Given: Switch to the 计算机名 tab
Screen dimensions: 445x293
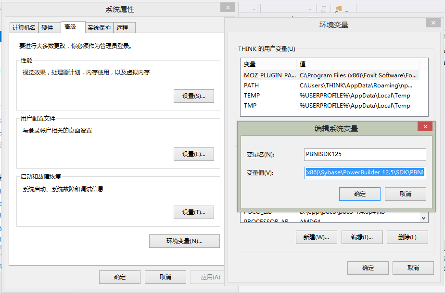Looking at the screenshot, I should [24, 27].
